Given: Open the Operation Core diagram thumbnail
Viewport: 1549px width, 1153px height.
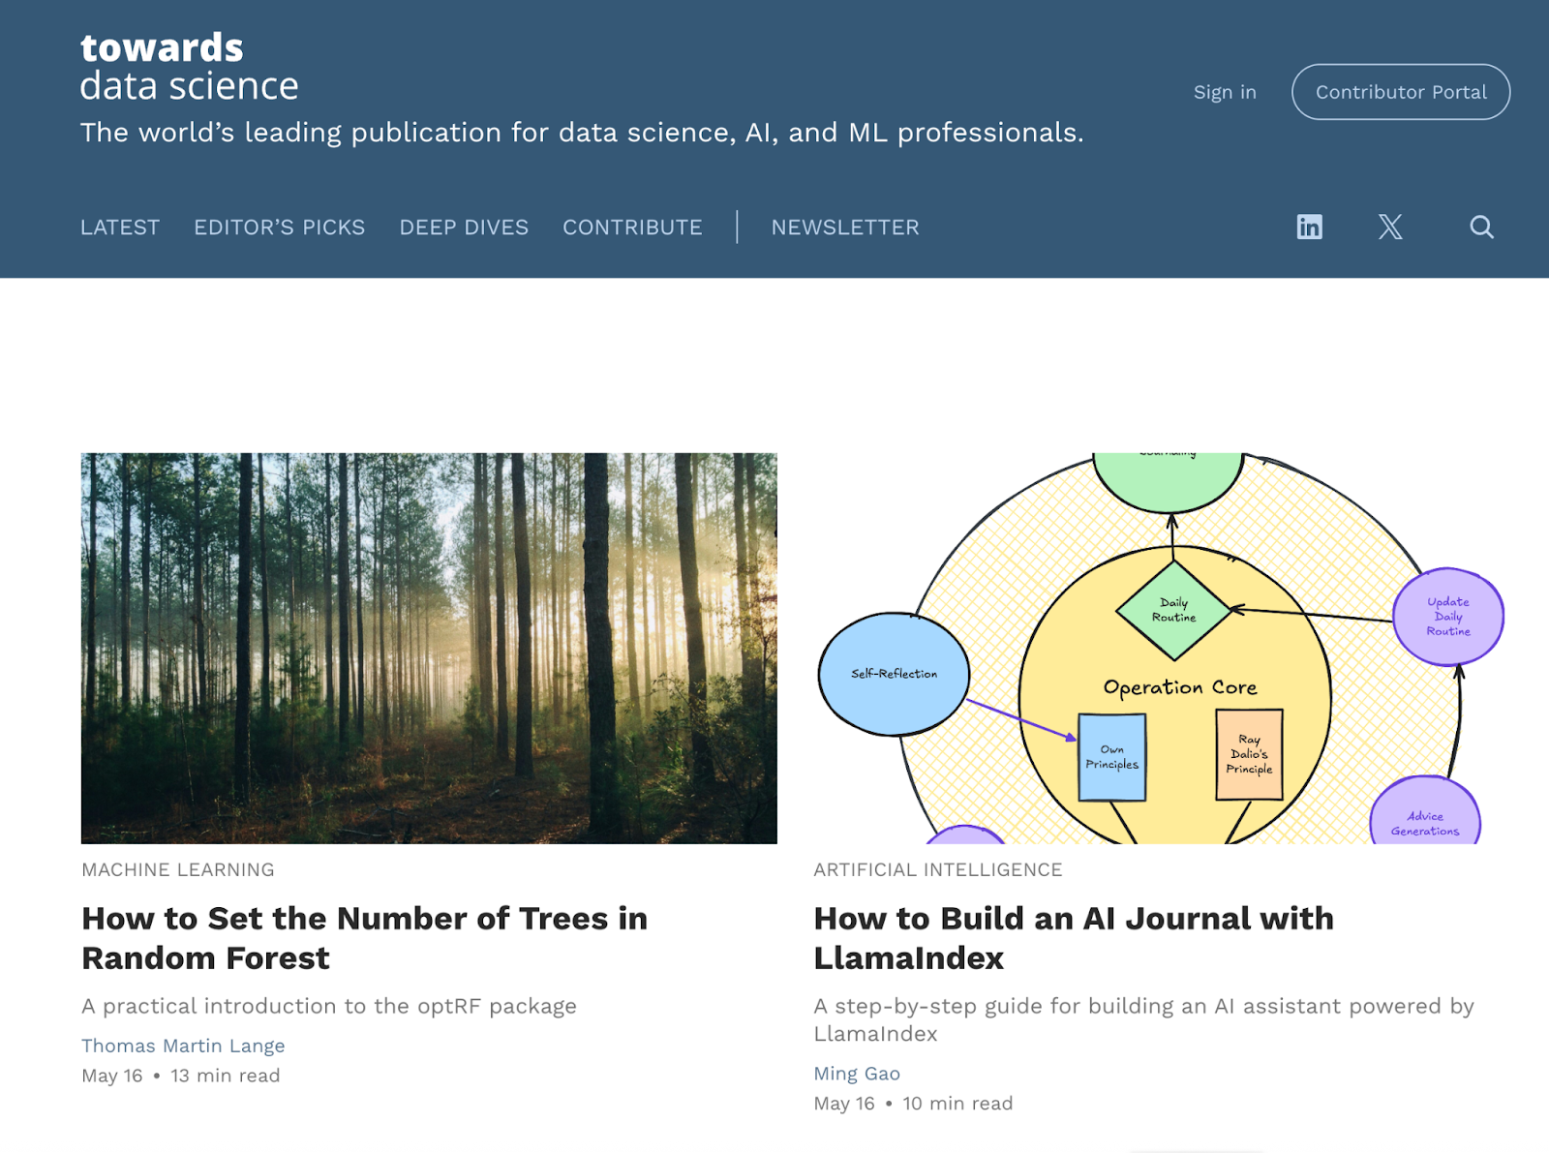Looking at the screenshot, I should click(1161, 648).
